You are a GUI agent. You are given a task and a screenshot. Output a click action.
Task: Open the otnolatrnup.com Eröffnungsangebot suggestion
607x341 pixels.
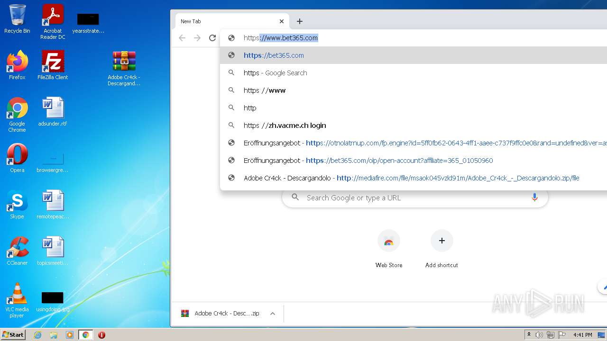click(414, 143)
